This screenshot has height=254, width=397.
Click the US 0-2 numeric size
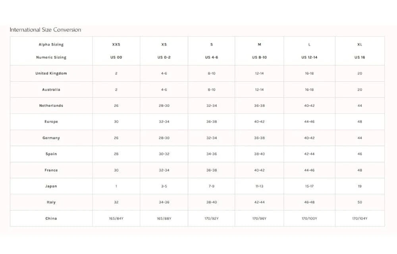[x=164, y=57]
